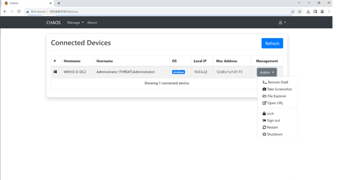Image resolution: width=338 pixels, height=180 pixels.
Task: Open a new browser tab
Action: pyautogui.click(x=59, y=3)
